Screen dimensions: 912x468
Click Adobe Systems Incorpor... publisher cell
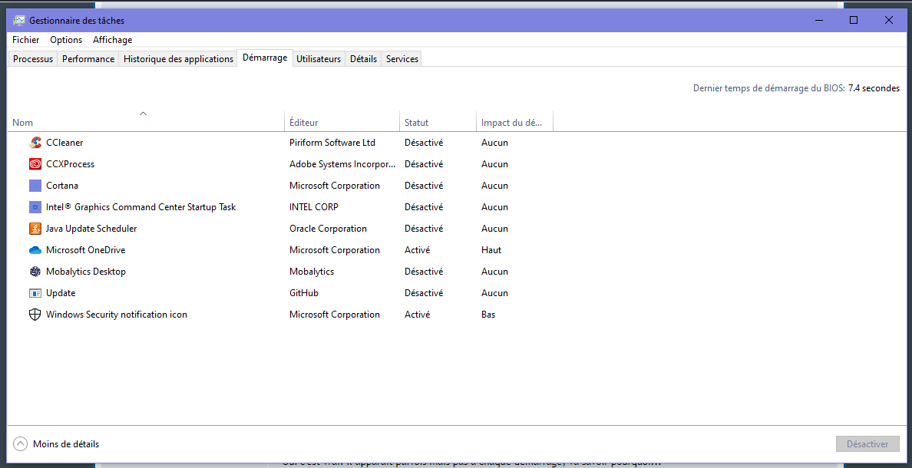pyautogui.click(x=342, y=164)
